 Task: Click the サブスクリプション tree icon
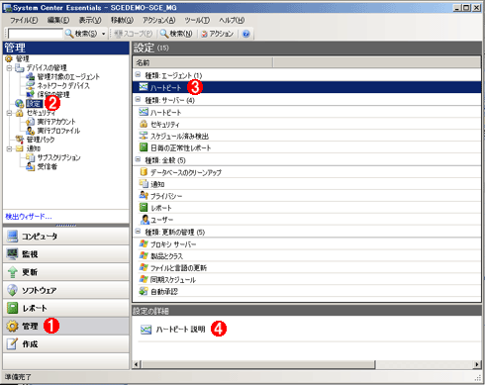click(31, 157)
